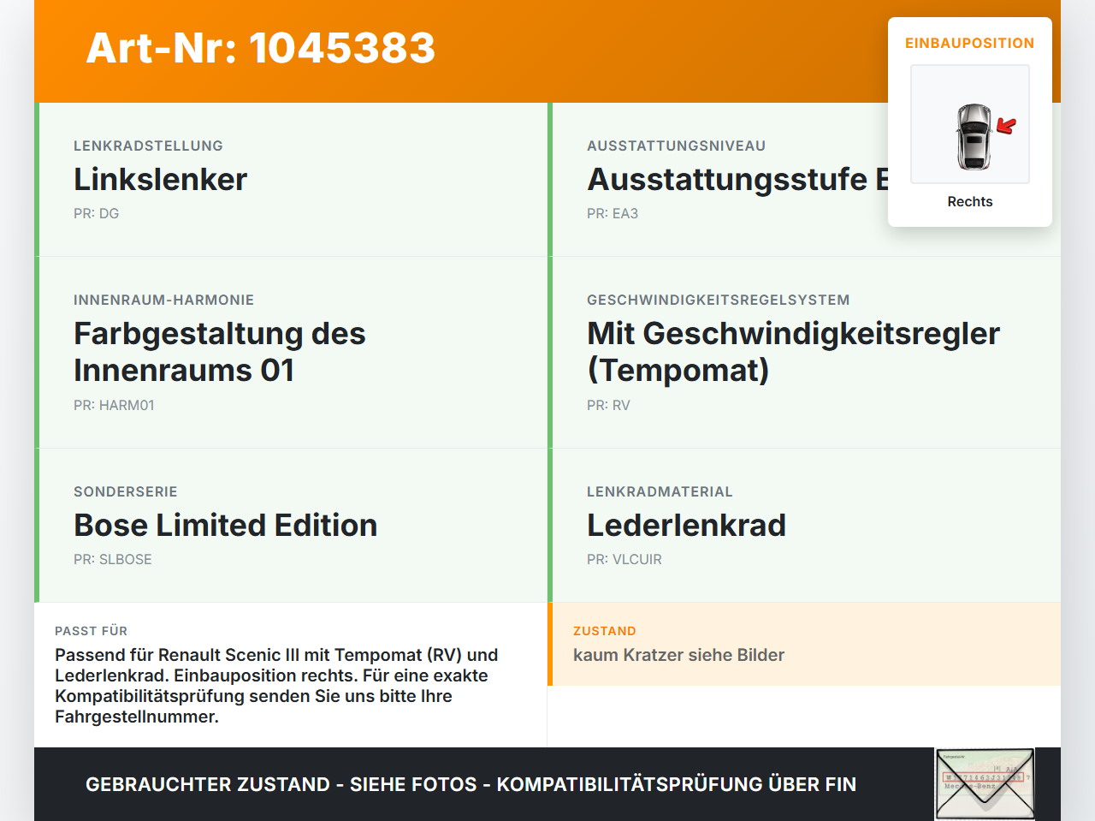Select the article number heading 'Art-Nr: 1045383'
1095x821 pixels.
click(x=261, y=48)
